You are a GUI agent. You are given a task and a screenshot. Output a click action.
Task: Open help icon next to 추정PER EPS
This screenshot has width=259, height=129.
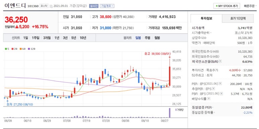213,89
